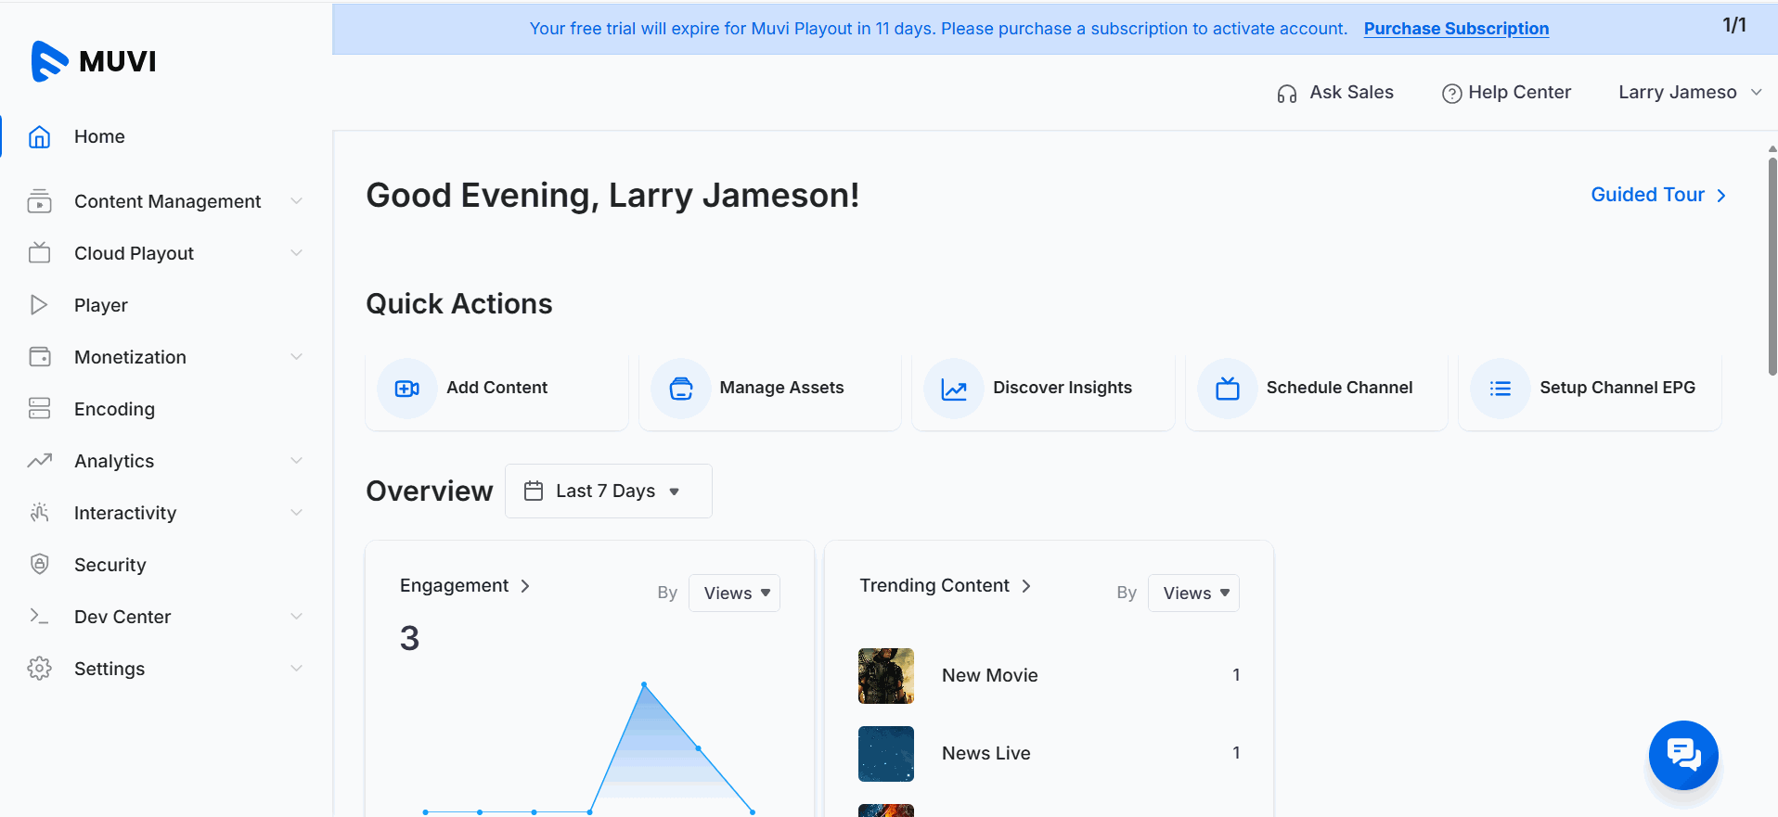Click the Security shield icon in sidebar
The height and width of the screenshot is (817, 1778).
tap(39, 565)
